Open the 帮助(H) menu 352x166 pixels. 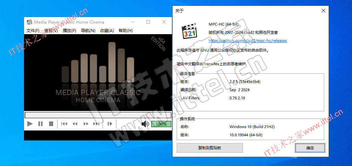coord(126,31)
